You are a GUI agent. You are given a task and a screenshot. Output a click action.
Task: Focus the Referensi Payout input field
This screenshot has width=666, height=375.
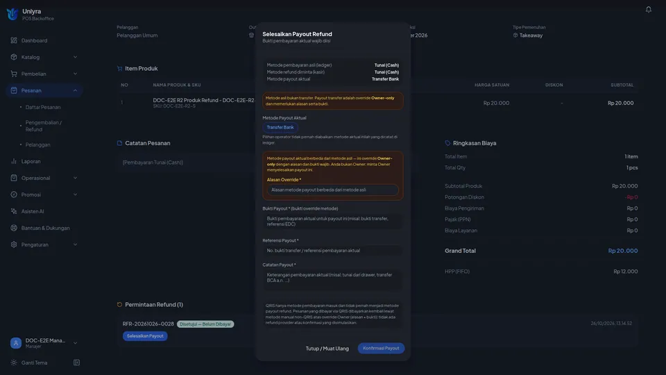click(x=332, y=251)
